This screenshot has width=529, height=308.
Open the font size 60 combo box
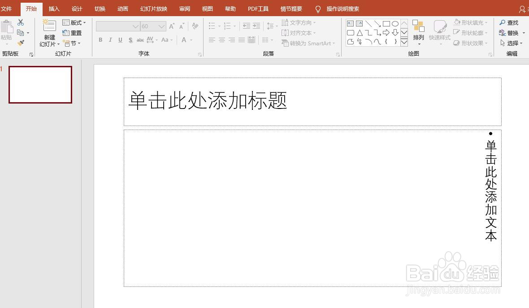153,26
